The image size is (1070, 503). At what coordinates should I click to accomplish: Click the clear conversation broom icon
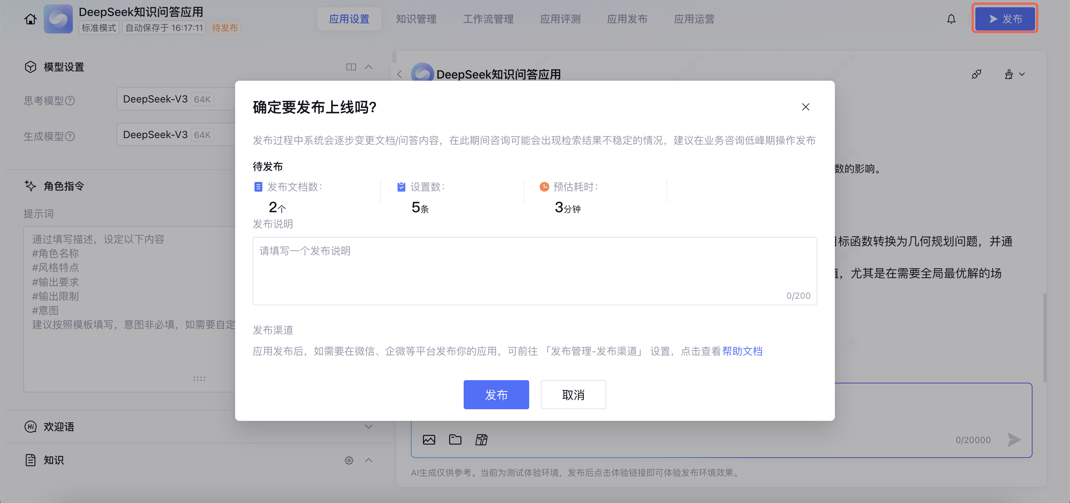[1009, 74]
